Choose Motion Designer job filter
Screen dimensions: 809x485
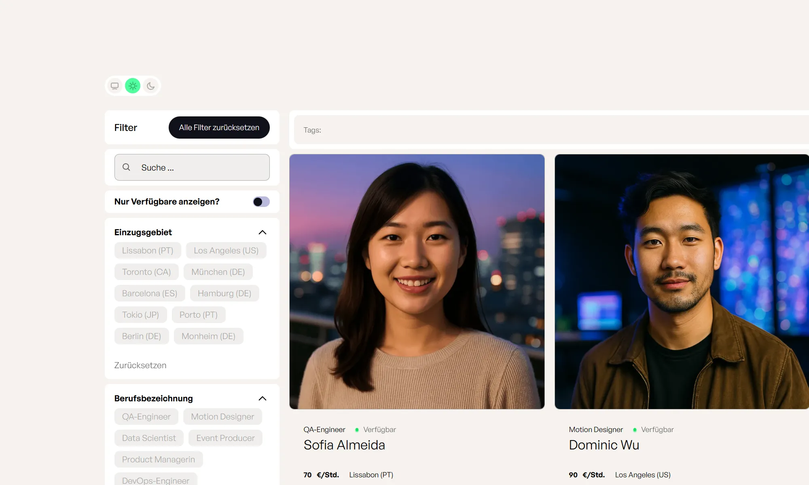tap(222, 417)
